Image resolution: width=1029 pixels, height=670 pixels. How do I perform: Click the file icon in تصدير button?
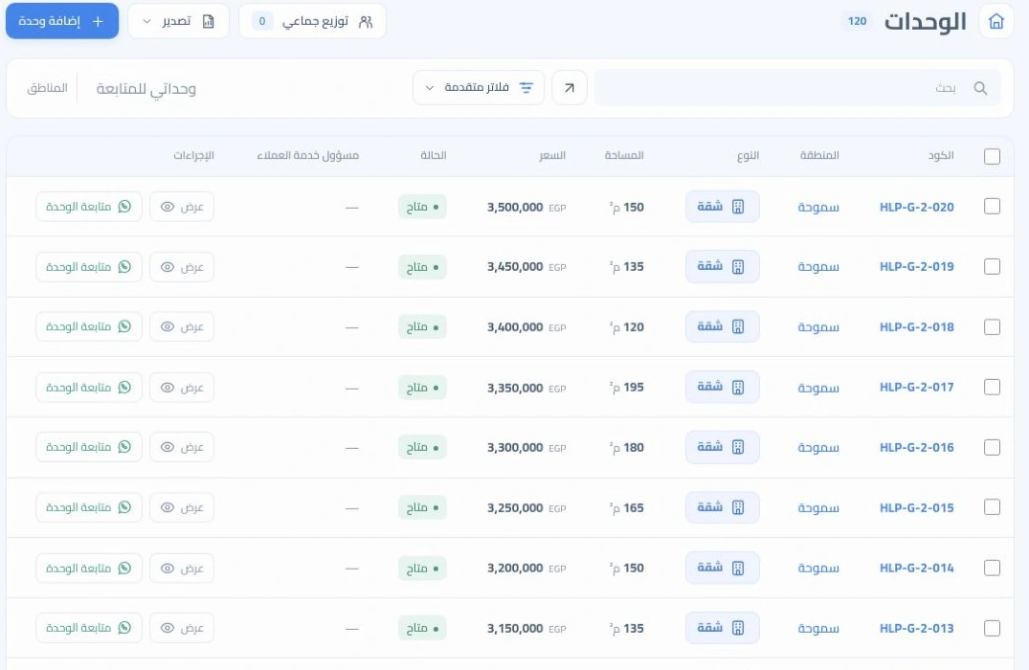(208, 22)
